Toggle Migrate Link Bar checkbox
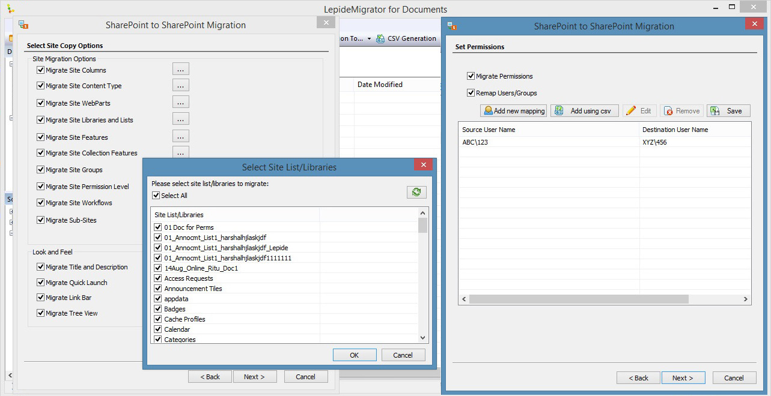The image size is (771, 396). click(x=41, y=297)
